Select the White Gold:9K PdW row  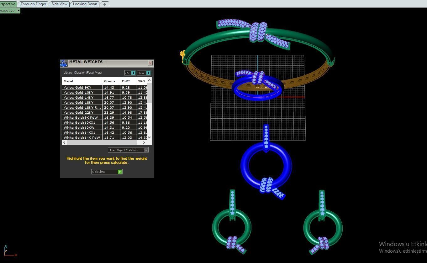tap(104, 117)
